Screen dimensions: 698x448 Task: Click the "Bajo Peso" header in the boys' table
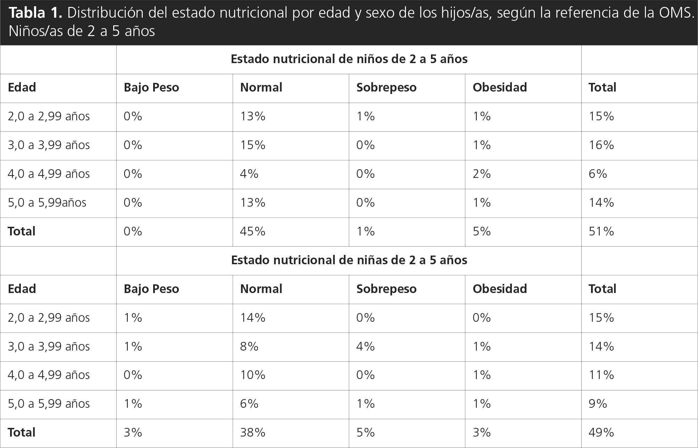click(151, 88)
